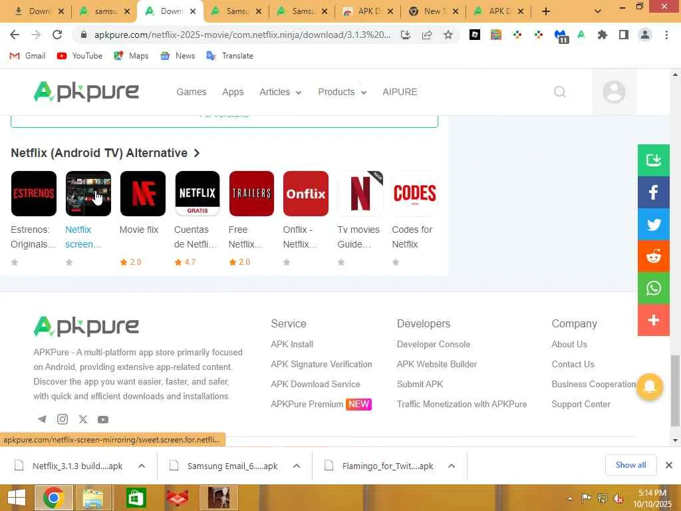Open Apps in navigation
681x511 pixels.
click(233, 92)
